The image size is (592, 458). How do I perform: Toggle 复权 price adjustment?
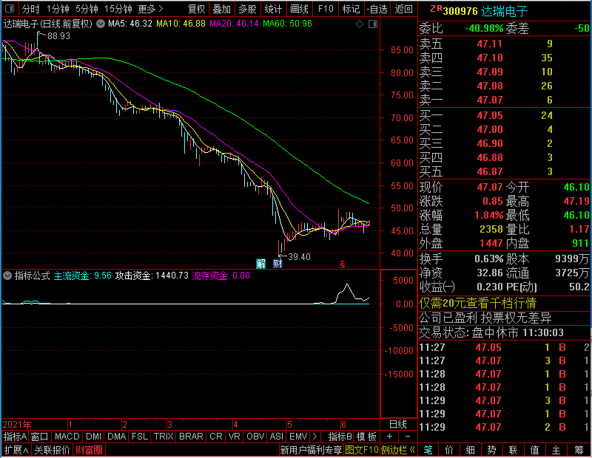pyautogui.click(x=196, y=9)
